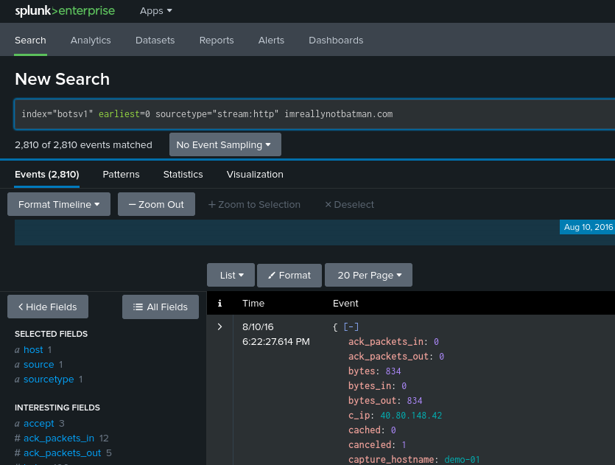Click the c_ip value 40.80.148.42

click(411, 415)
